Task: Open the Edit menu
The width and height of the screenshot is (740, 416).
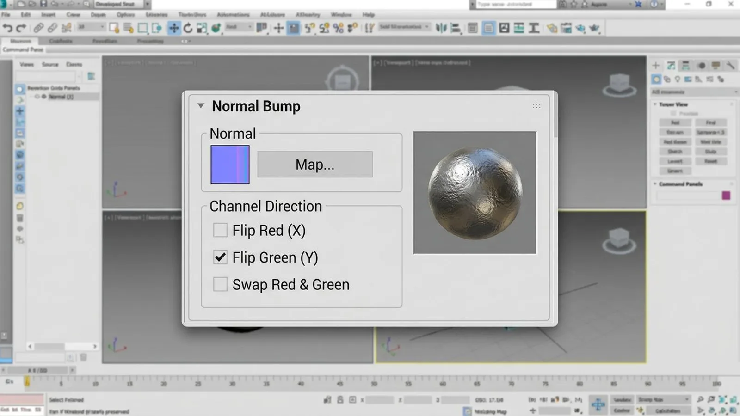Action: (x=25, y=14)
